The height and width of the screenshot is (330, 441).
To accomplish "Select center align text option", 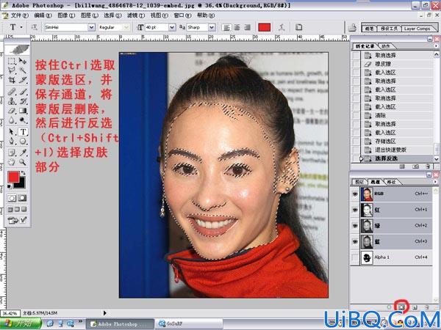I will click(x=237, y=27).
